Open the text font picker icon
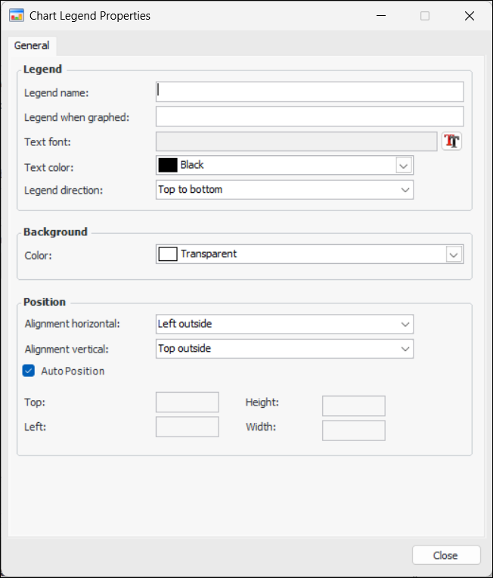 [451, 141]
